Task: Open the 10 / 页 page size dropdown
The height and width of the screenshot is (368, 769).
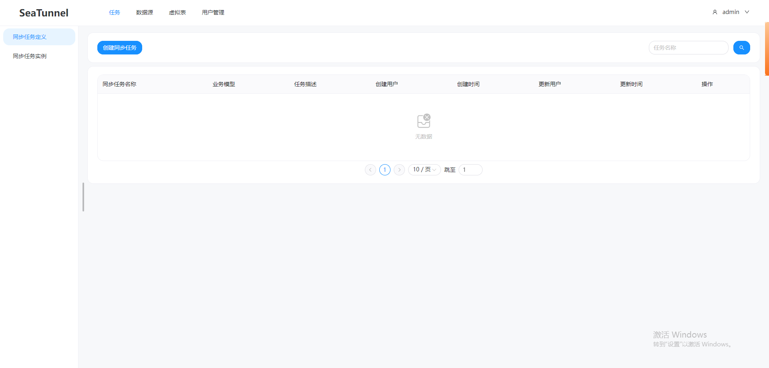Action: pos(425,170)
